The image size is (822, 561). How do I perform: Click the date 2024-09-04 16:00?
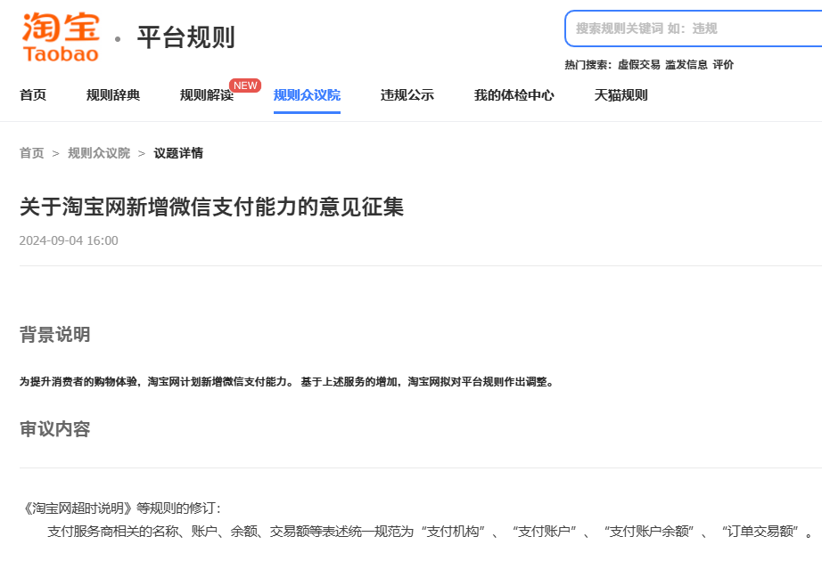click(69, 240)
